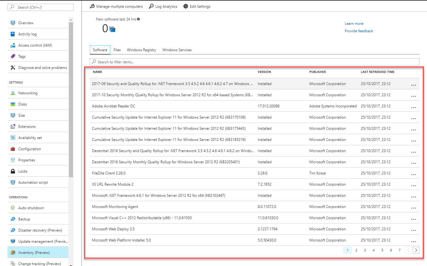This screenshot has height=266, width=427.
Task: Click the Learn more link
Action: (x=354, y=23)
